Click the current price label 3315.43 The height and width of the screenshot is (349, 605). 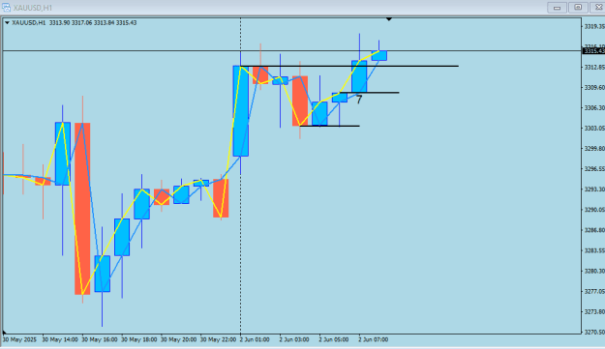593,51
